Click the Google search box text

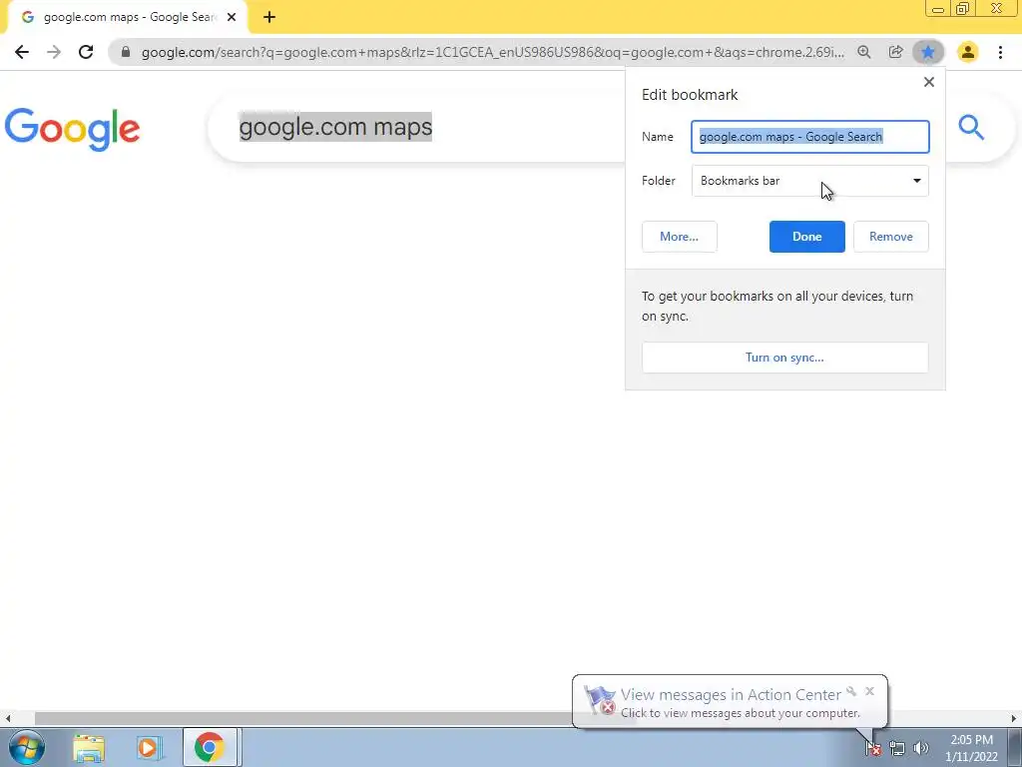(x=335, y=127)
